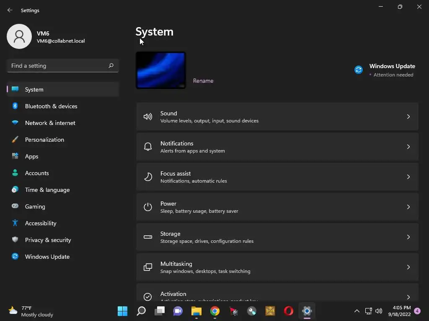
Task: Open the DOSBox icon in the taskbar
Action: coord(270,311)
